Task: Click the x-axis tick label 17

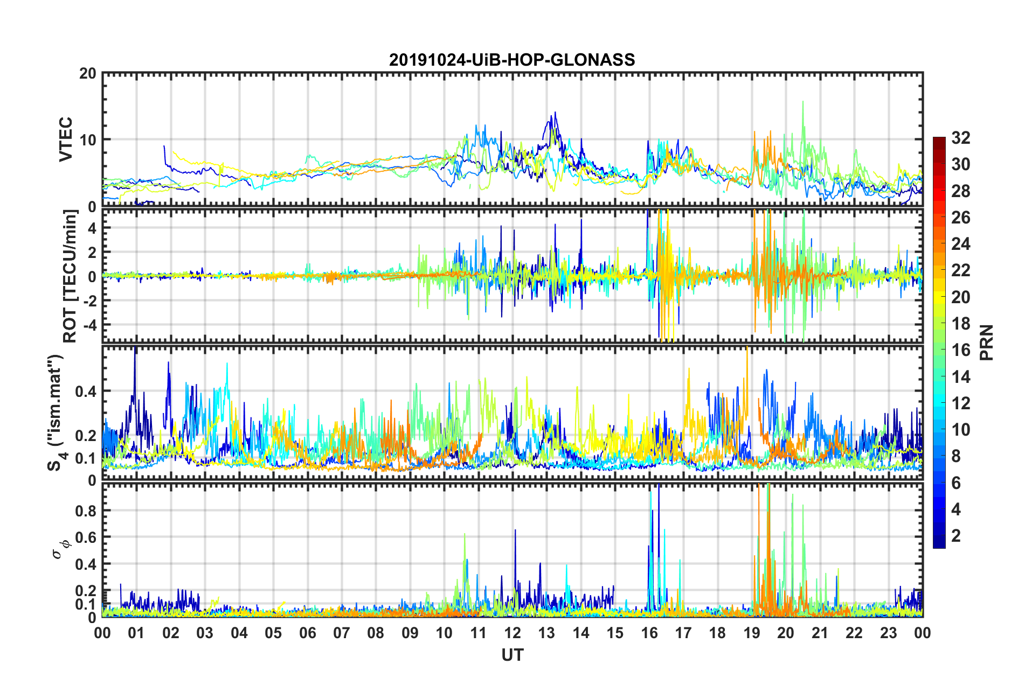Action: coord(683,633)
